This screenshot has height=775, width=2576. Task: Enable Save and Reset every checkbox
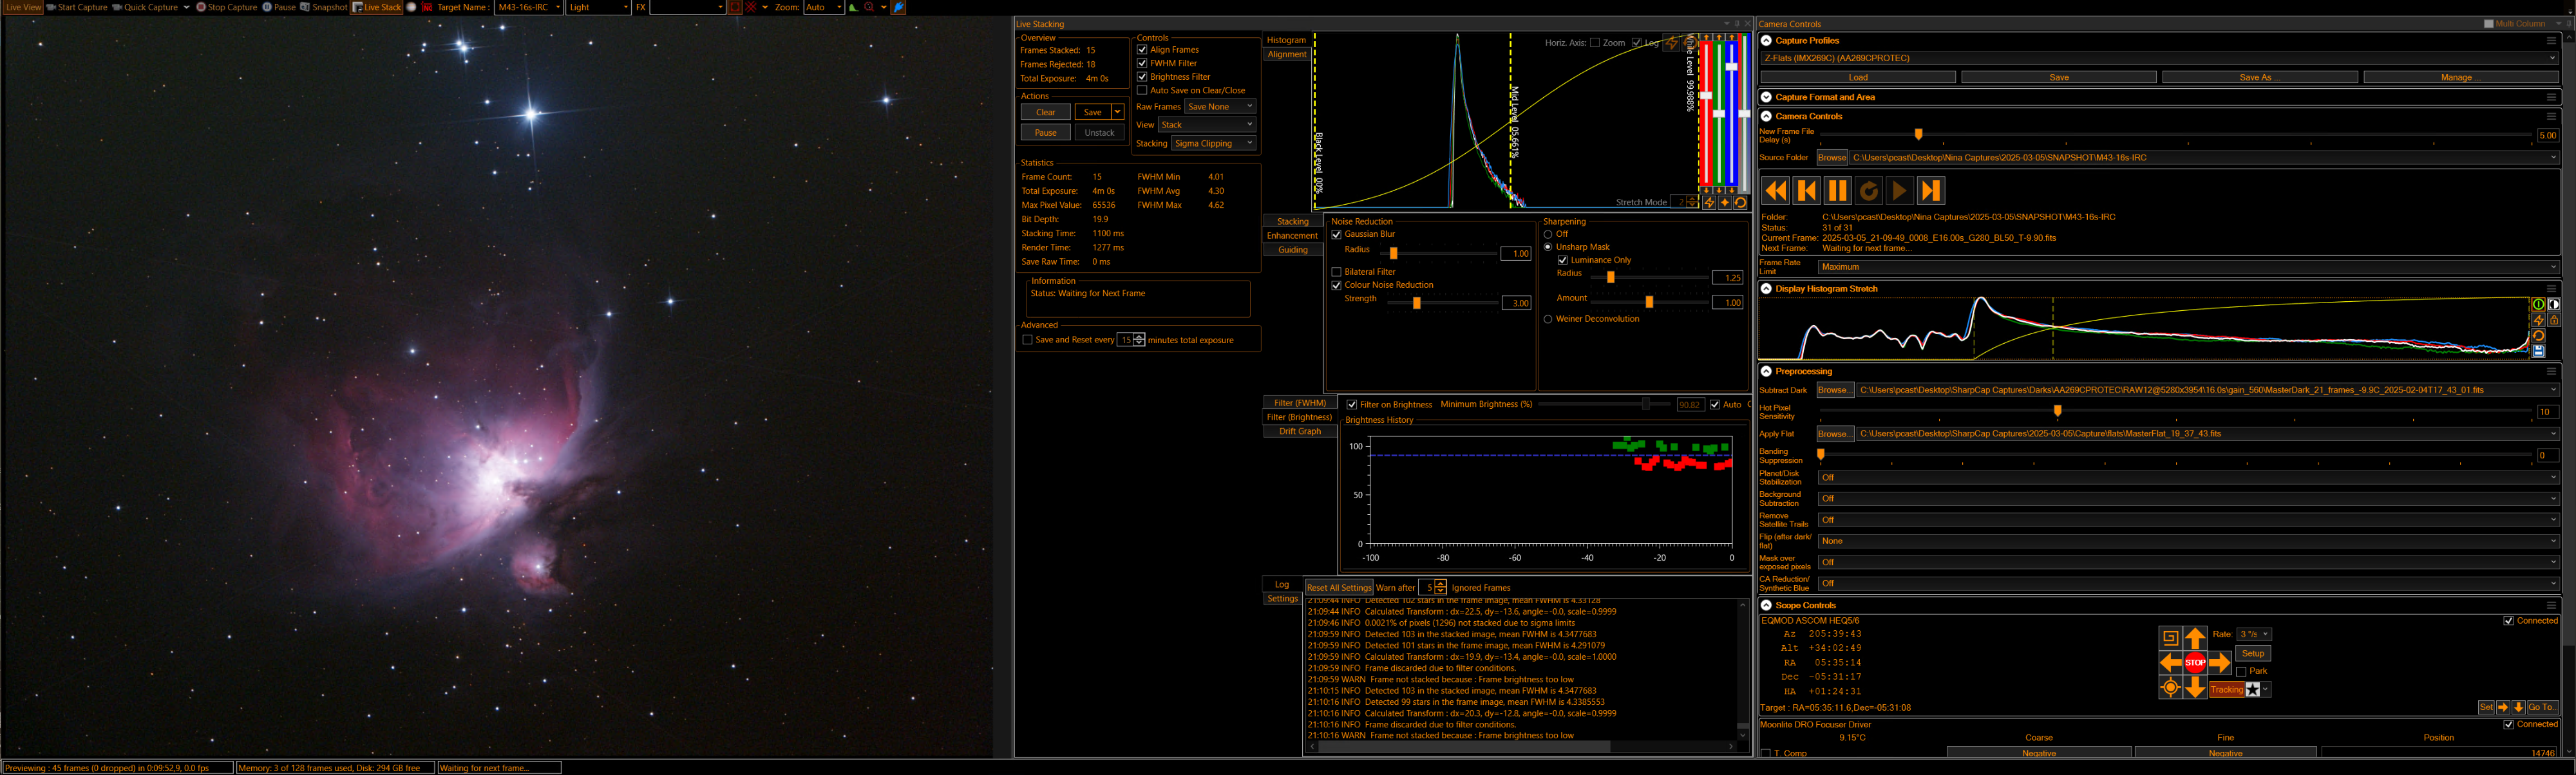pyautogui.click(x=1027, y=340)
